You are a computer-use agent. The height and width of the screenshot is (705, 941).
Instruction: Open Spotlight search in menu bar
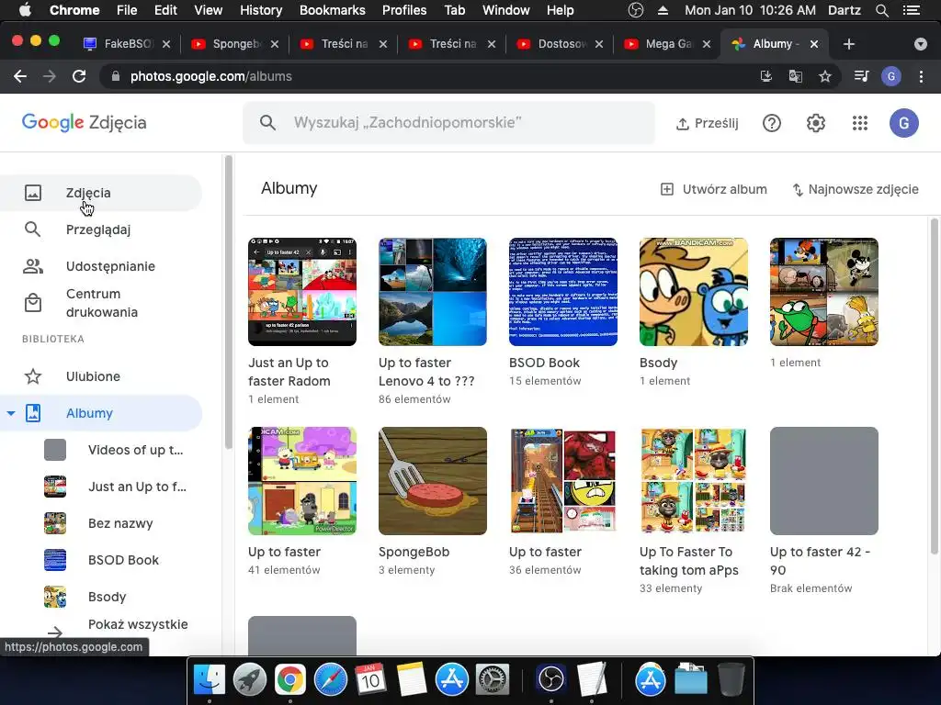click(x=881, y=10)
